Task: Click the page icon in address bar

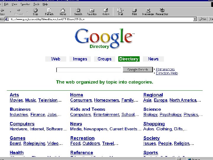Action: coord(7,19)
